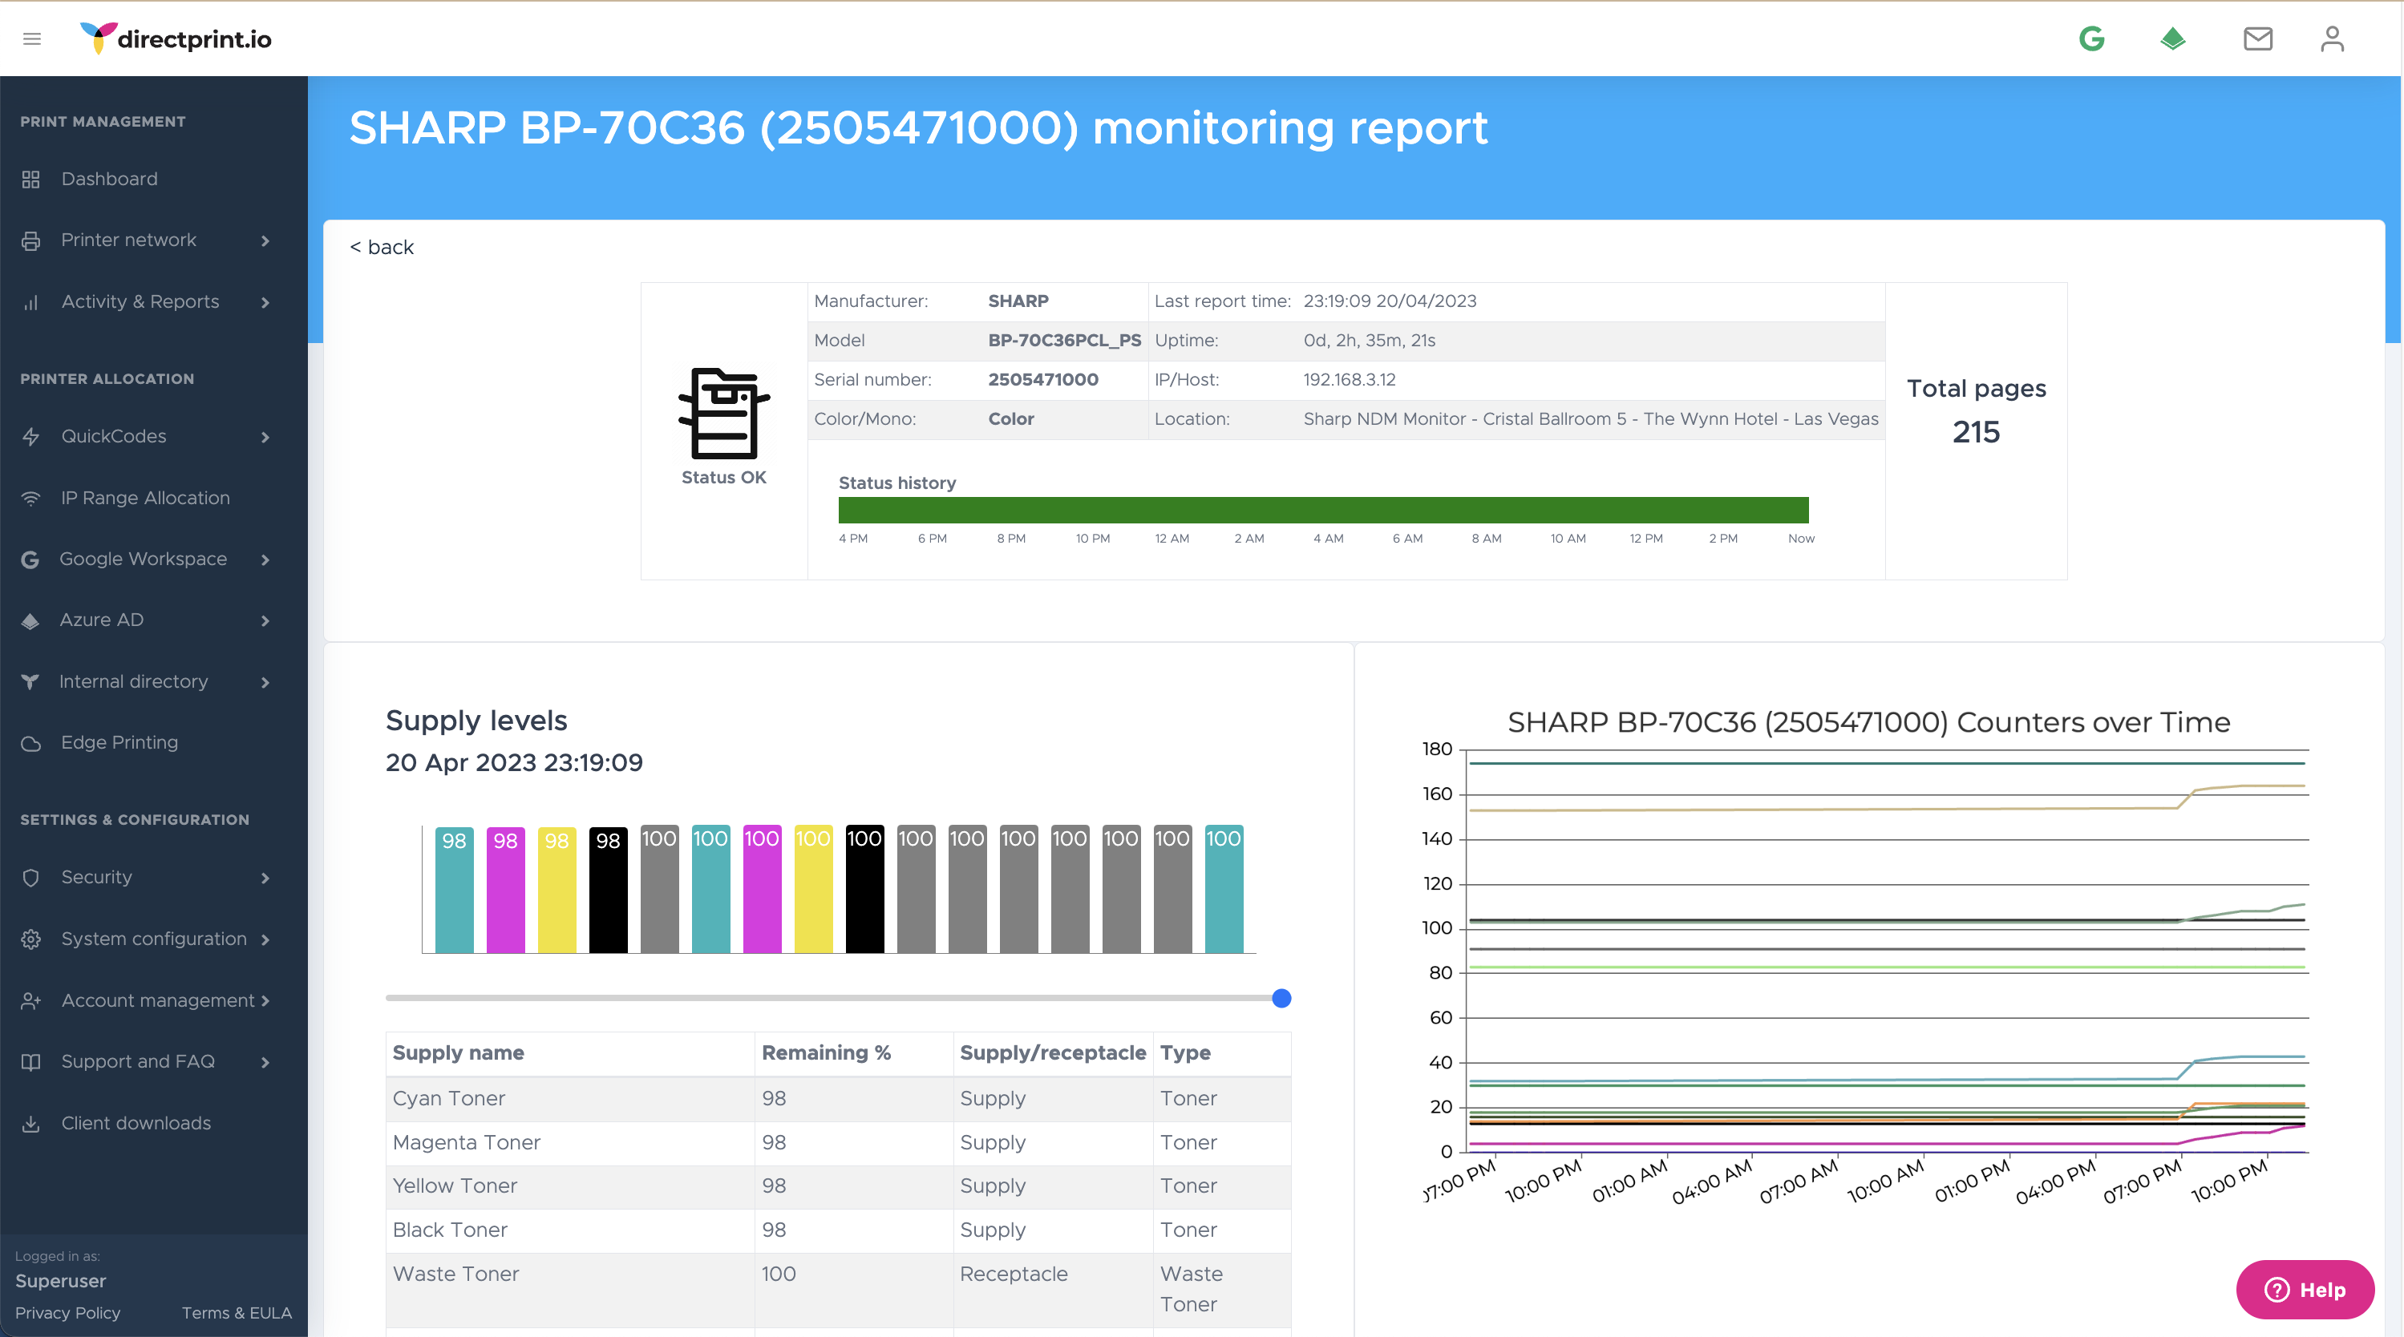Click the supply levels timeline slider handle
This screenshot has width=2404, height=1337.
1283,998
